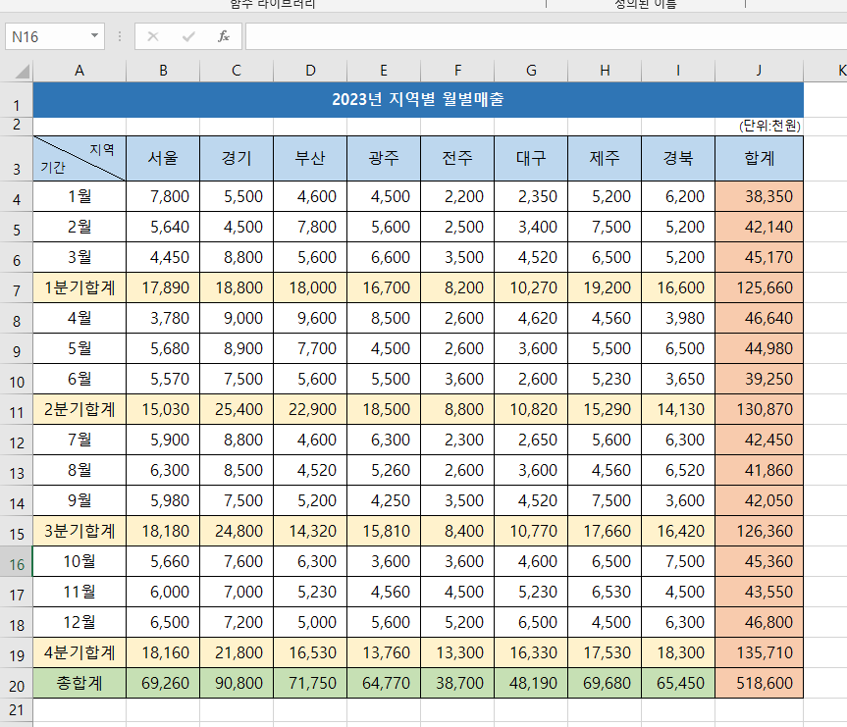The height and width of the screenshot is (727, 847).
Task: Select the 경기 header cell
Action: coord(237,158)
